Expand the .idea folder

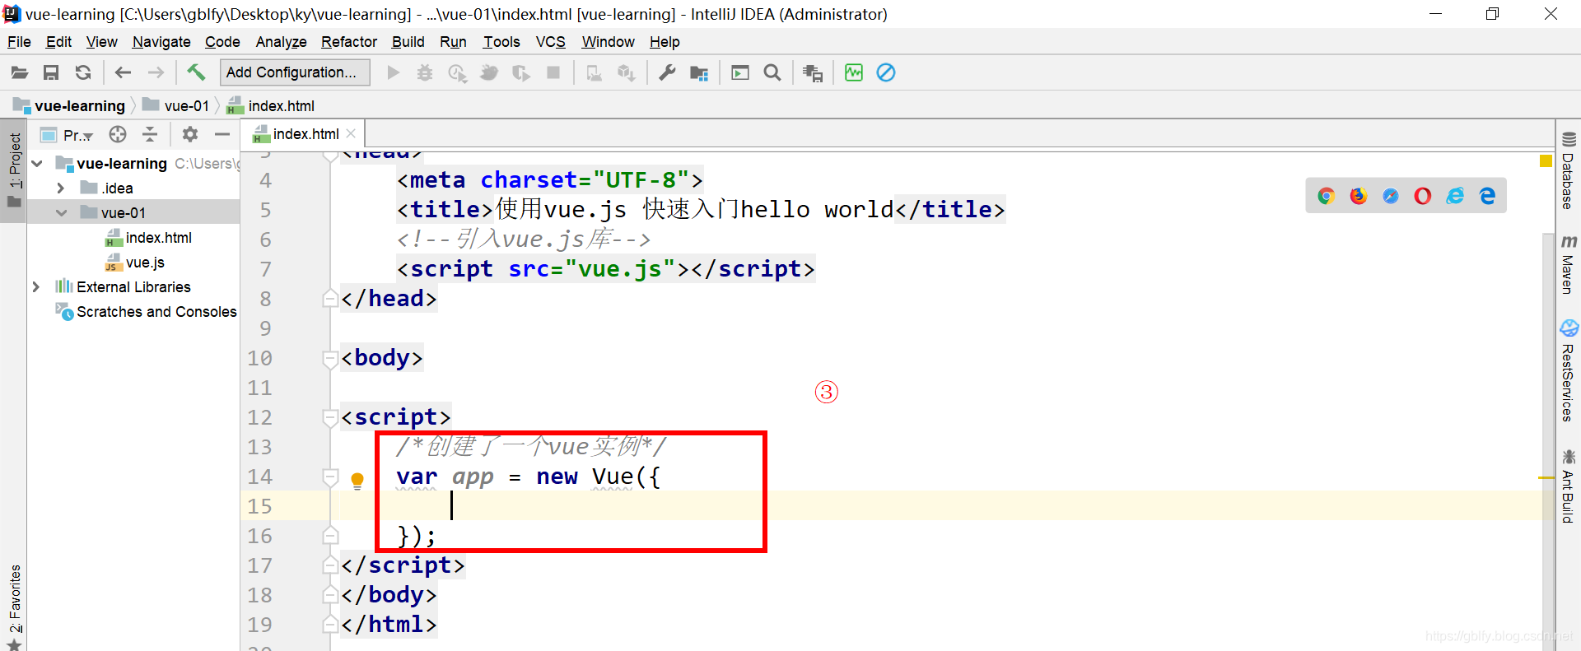click(x=61, y=188)
